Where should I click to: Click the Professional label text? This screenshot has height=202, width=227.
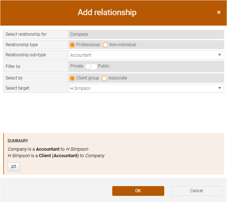88,45
